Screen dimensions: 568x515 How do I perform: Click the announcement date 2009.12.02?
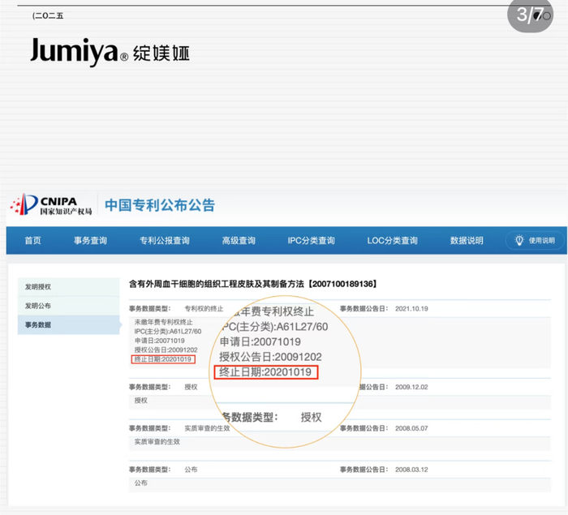tap(411, 387)
